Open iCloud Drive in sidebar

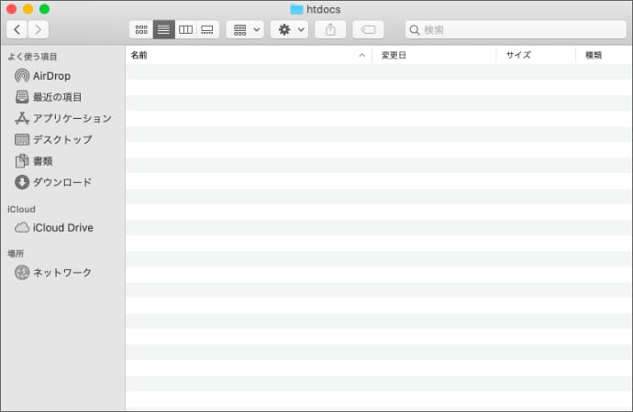pos(62,228)
